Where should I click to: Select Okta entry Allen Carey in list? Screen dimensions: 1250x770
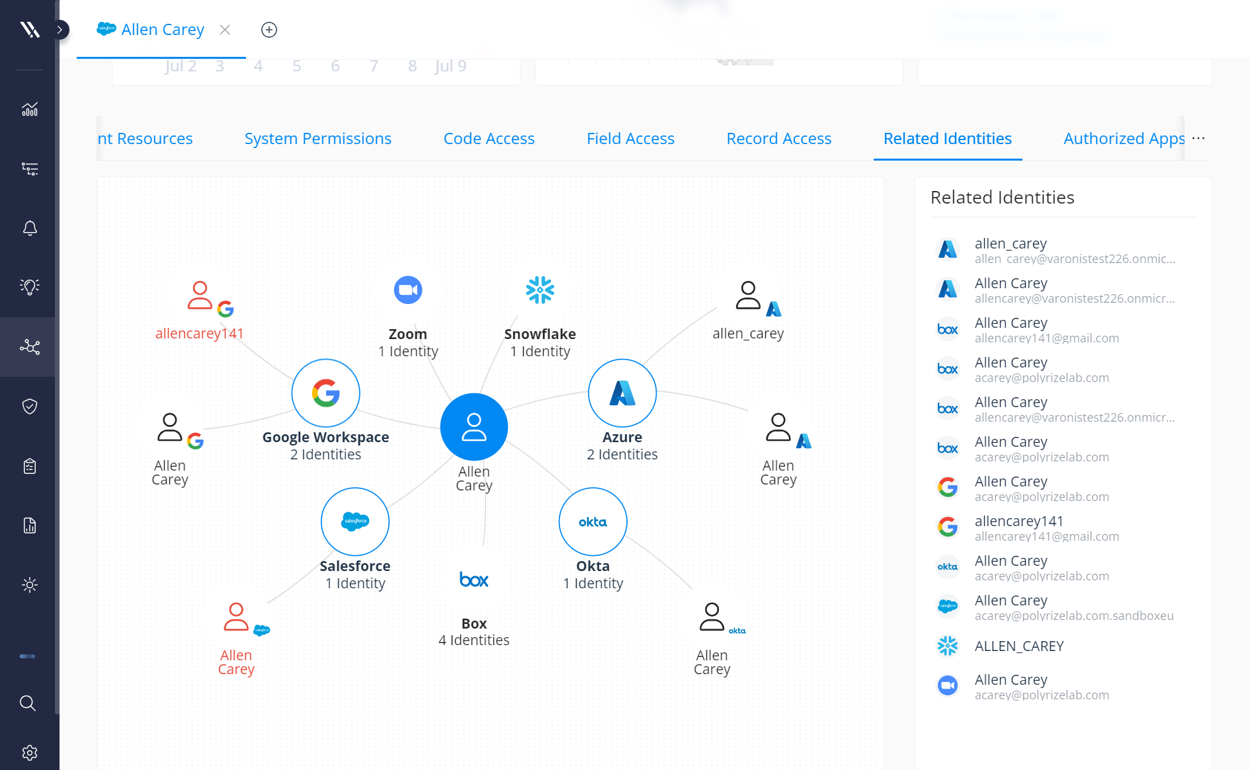pos(1063,568)
